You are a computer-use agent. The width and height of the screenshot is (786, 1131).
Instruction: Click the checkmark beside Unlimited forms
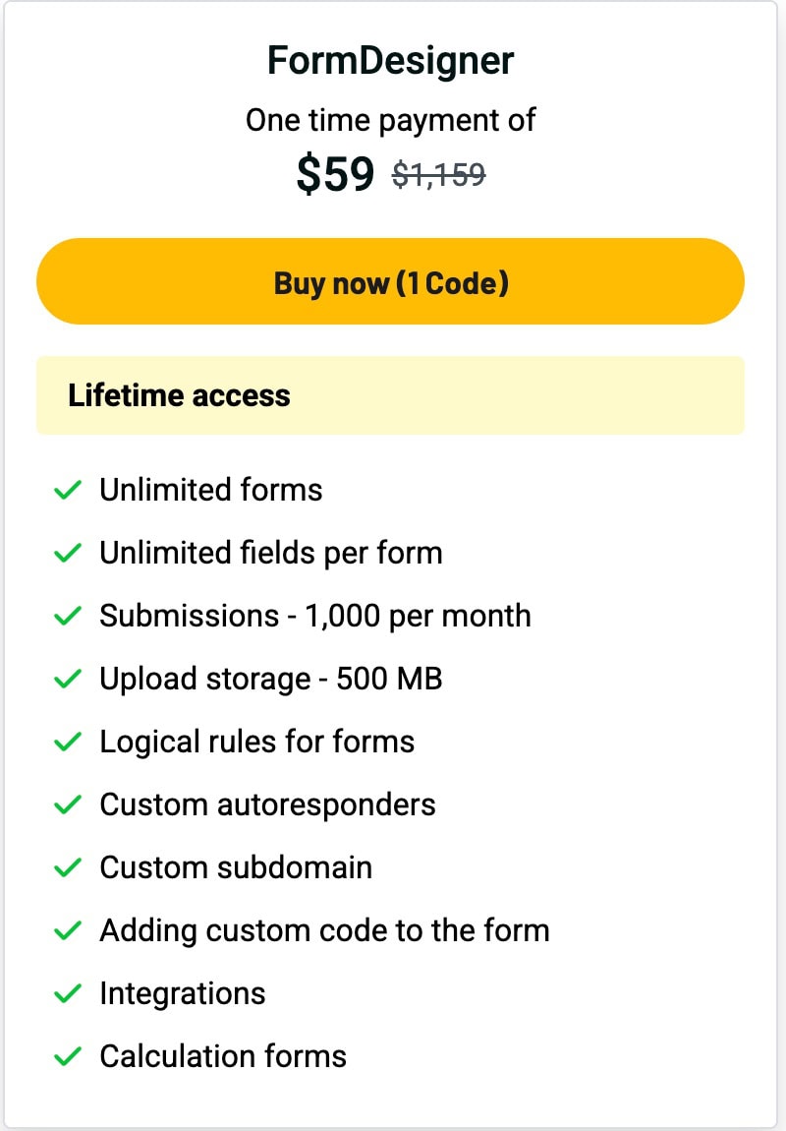point(67,490)
